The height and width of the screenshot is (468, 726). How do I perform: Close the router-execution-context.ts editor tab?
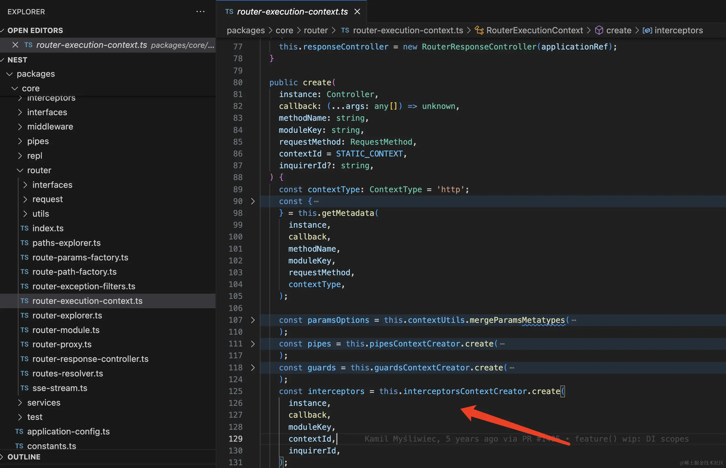click(357, 12)
